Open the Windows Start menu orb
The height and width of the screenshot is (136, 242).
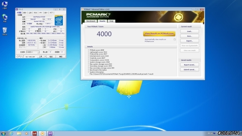coord(3,133)
